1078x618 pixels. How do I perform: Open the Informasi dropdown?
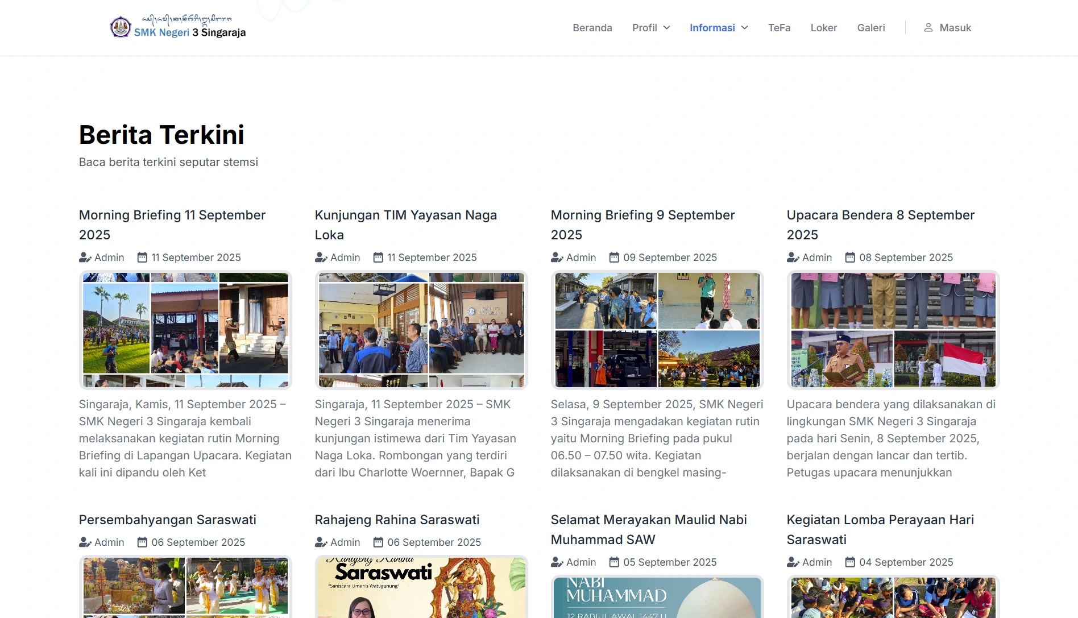click(x=718, y=27)
